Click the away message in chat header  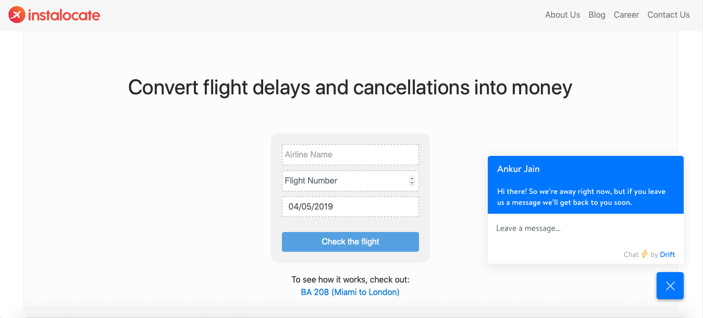(581, 197)
